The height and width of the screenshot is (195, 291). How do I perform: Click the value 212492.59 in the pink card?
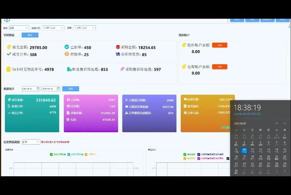coord(108,113)
